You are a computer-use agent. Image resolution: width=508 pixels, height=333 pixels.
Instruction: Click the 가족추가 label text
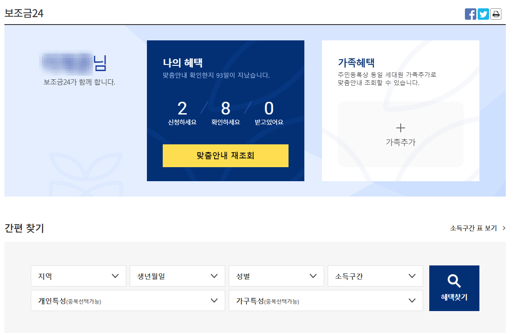(400, 142)
